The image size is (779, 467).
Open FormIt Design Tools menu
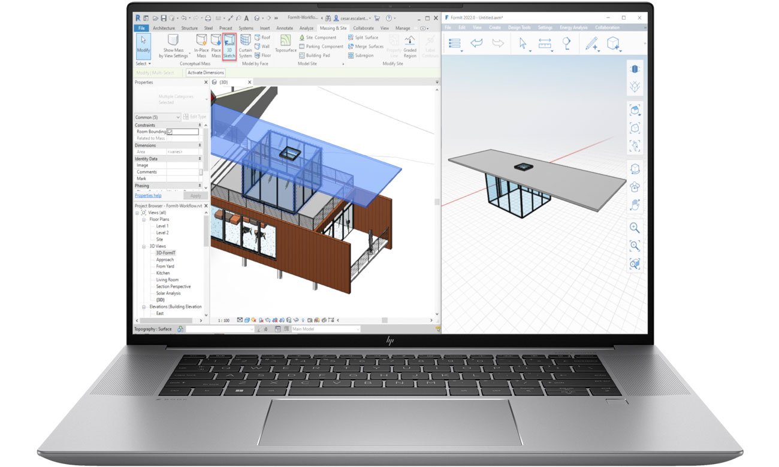tap(519, 28)
